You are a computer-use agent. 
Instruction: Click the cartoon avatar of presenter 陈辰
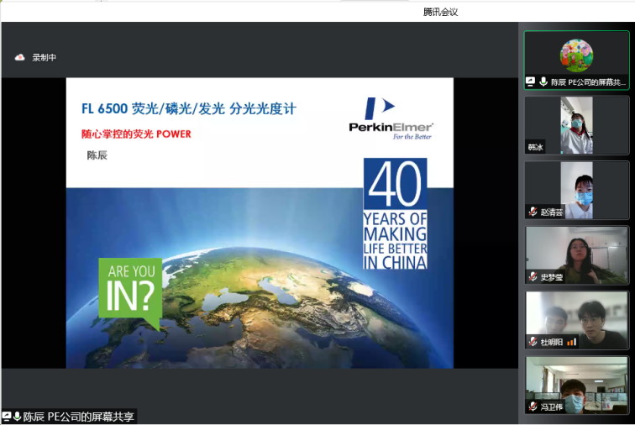click(x=576, y=55)
